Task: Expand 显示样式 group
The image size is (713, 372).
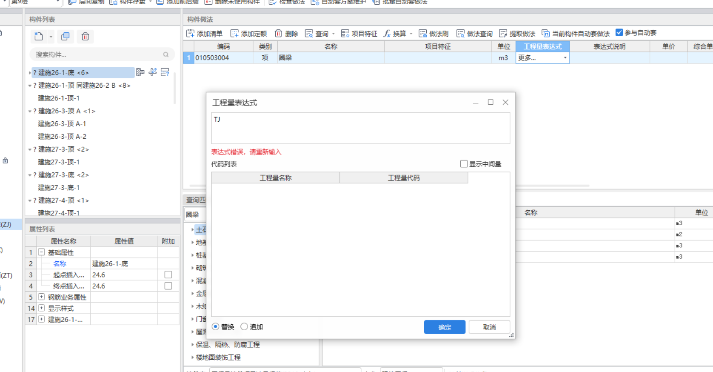Action: pos(42,308)
